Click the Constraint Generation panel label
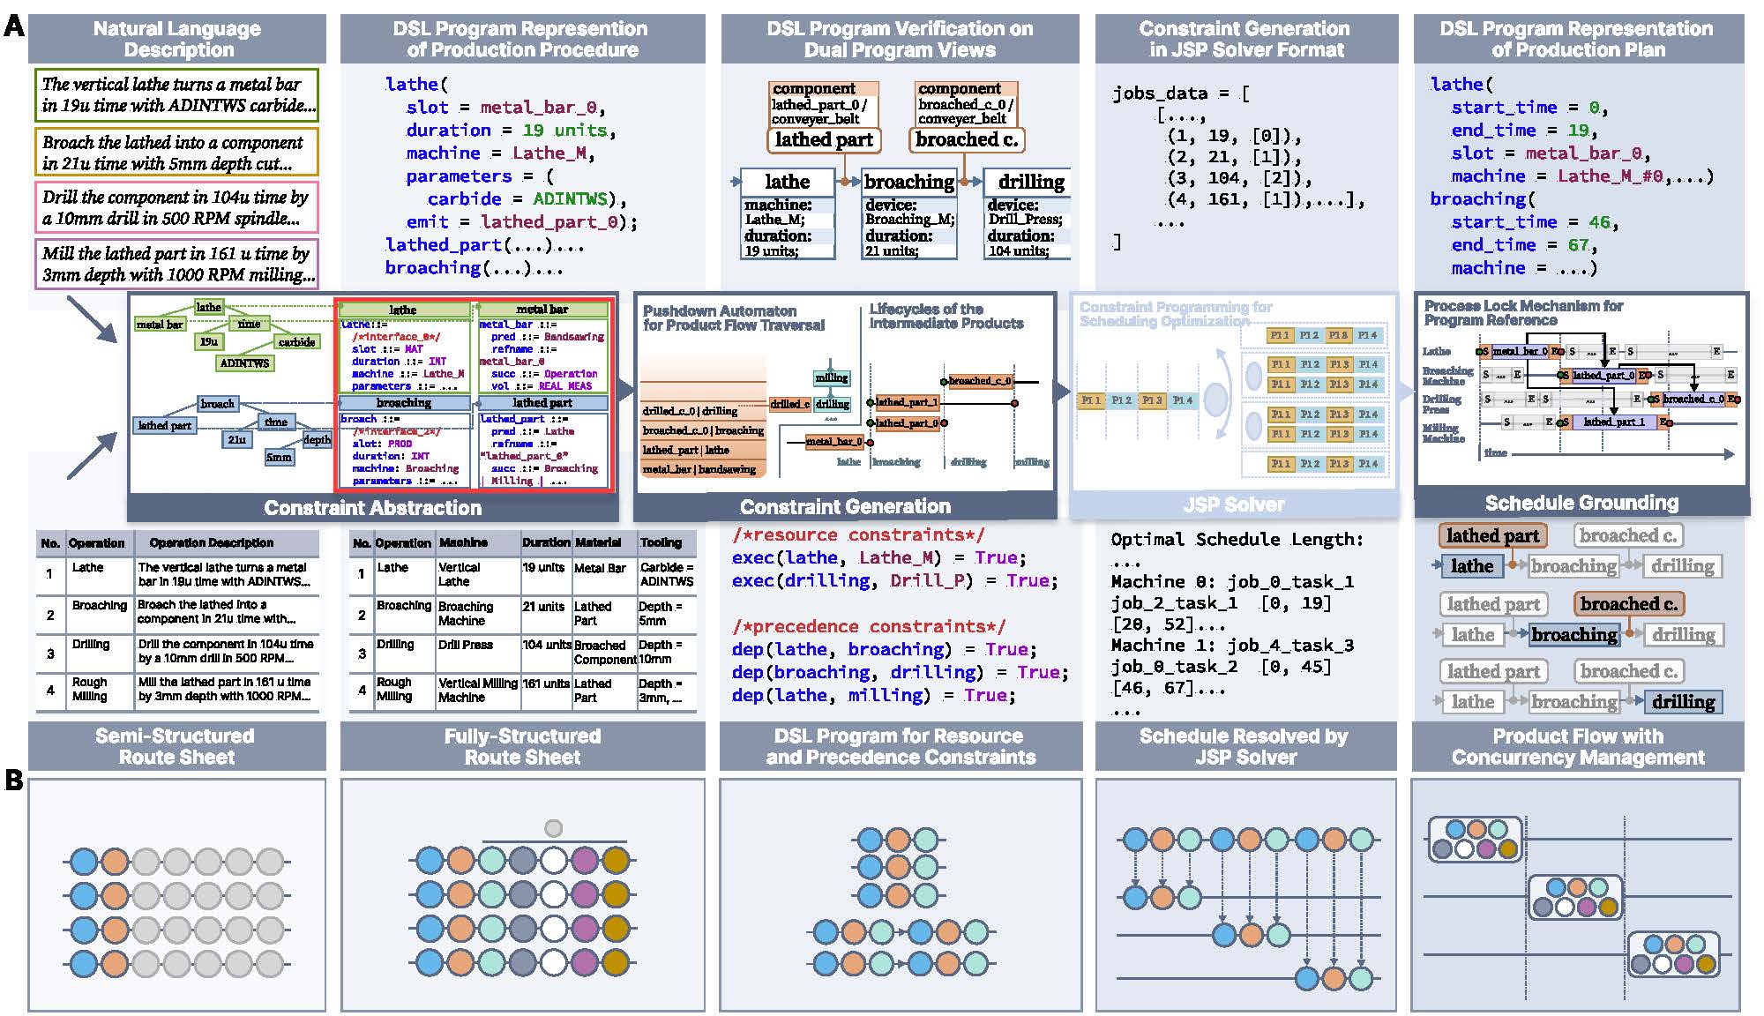 tap(845, 507)
